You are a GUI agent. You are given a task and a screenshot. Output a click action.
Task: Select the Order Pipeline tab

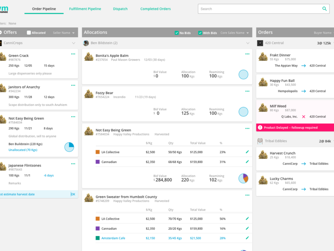(x=44, y=9)
